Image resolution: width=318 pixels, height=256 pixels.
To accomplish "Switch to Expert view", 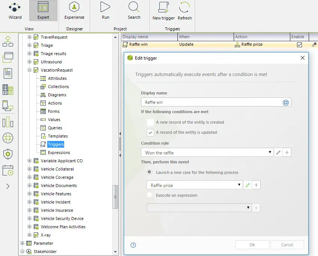I will (43, 11).
